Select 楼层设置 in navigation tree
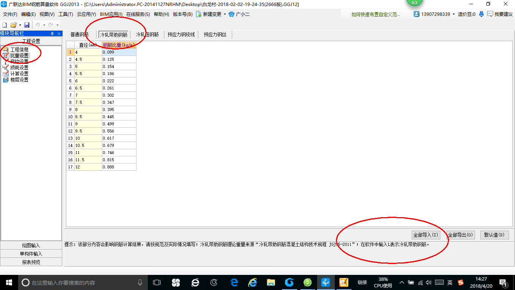This screenshot has height=290, width=515. coord(19,80)
